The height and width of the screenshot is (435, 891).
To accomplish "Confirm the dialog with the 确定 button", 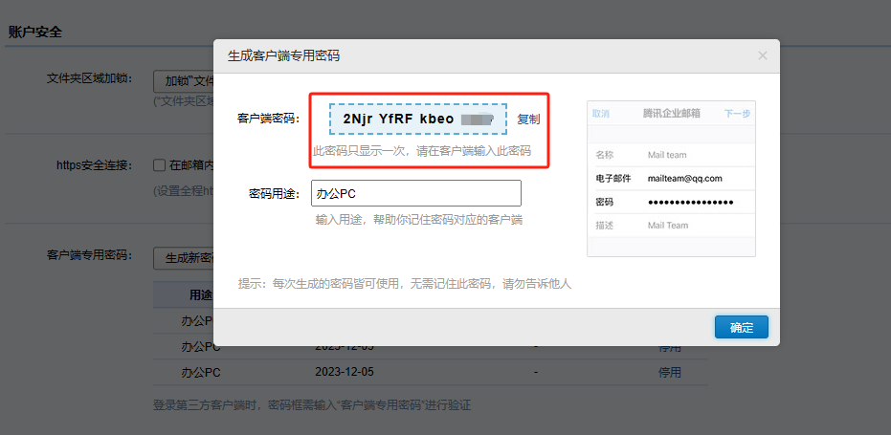I will (742, 327).
